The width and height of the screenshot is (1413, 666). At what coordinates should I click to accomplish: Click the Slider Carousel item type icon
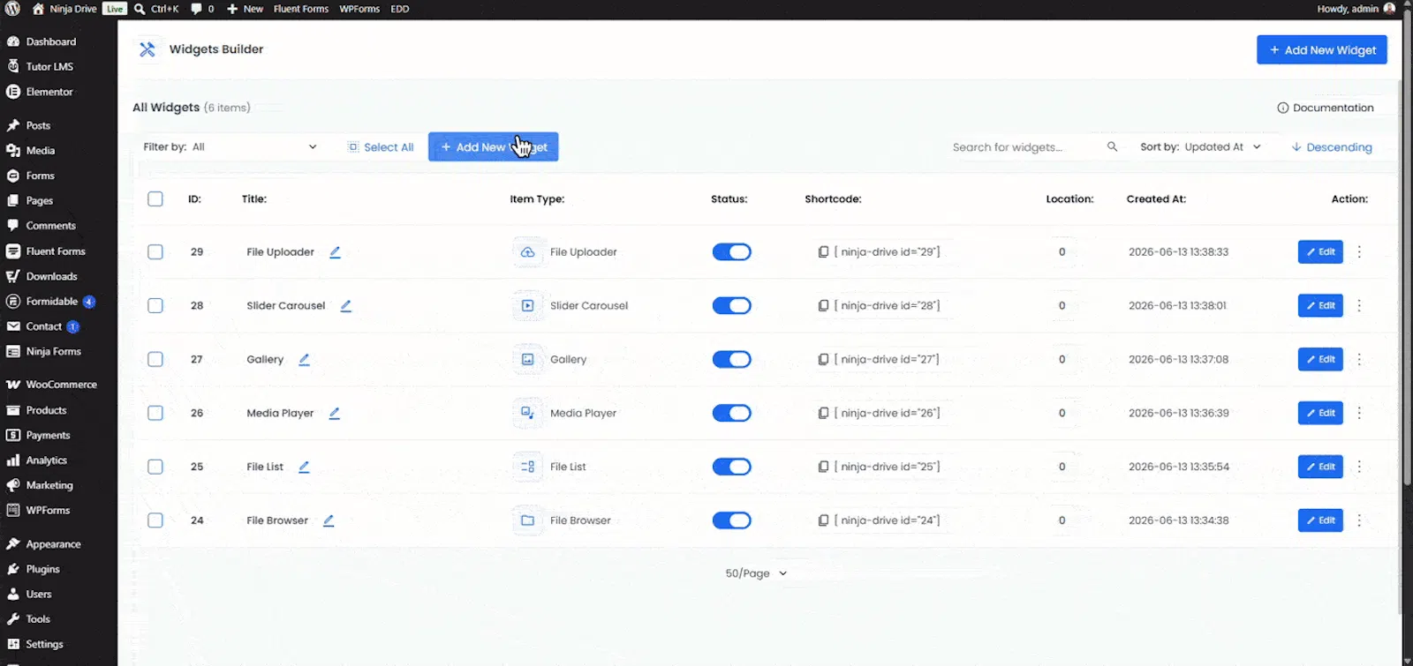point(527,306)
